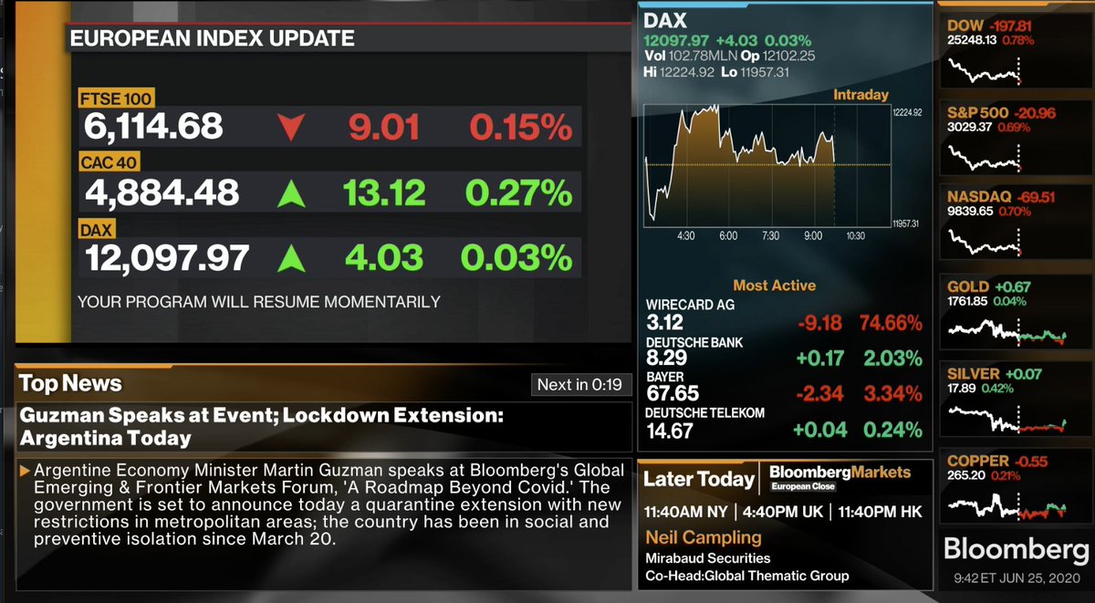The width and height of the screenshot is (1095, 603).
Task: Open the GOLD mini chart
Action: (1006, 331)
